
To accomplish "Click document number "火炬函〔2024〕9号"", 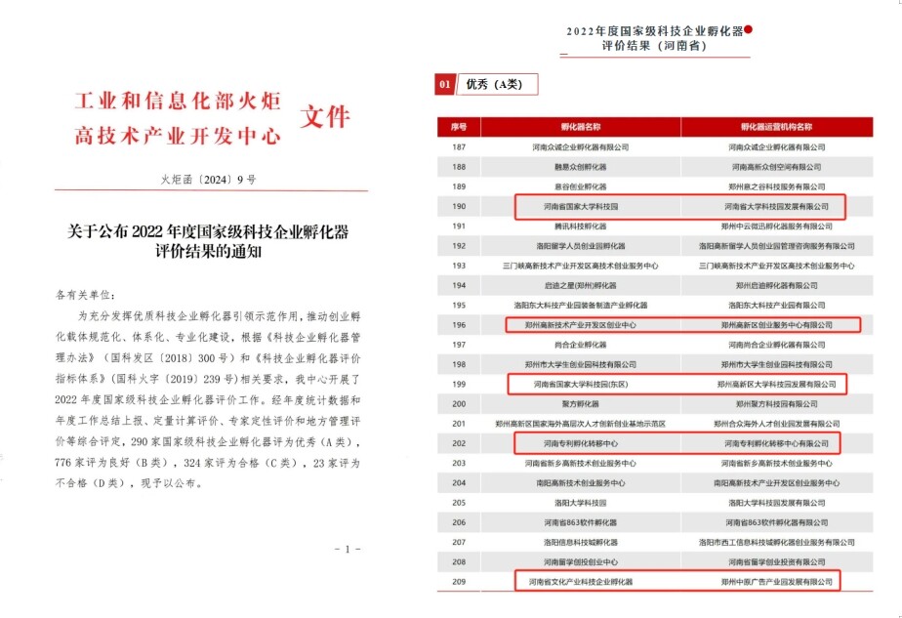I will click(208, 180).
